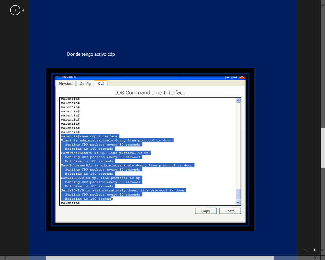Image resolution: width=325 pixels, height=260 pixels.
Task: Maximize the router window
Action: pyautogui.click(x=235, y=77)
